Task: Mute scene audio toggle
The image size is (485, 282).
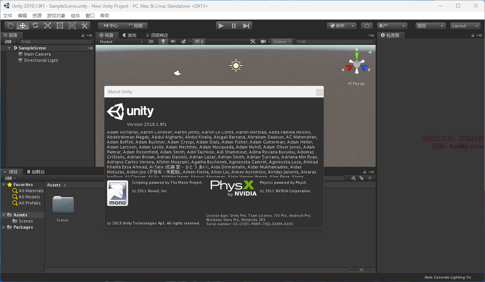Action: tap(173, 41)
